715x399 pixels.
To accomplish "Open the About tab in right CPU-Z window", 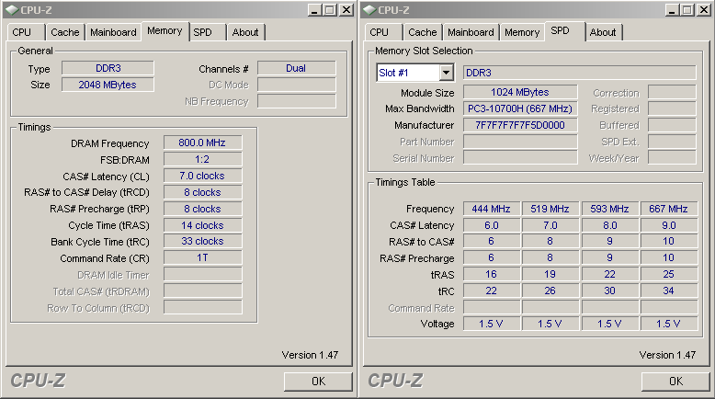I will click(603, 32).
